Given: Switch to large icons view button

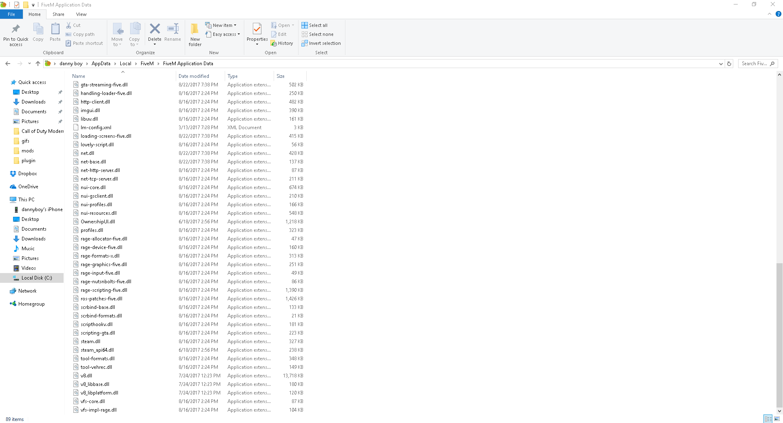Looking at the screenshot, I should (777, 419).
